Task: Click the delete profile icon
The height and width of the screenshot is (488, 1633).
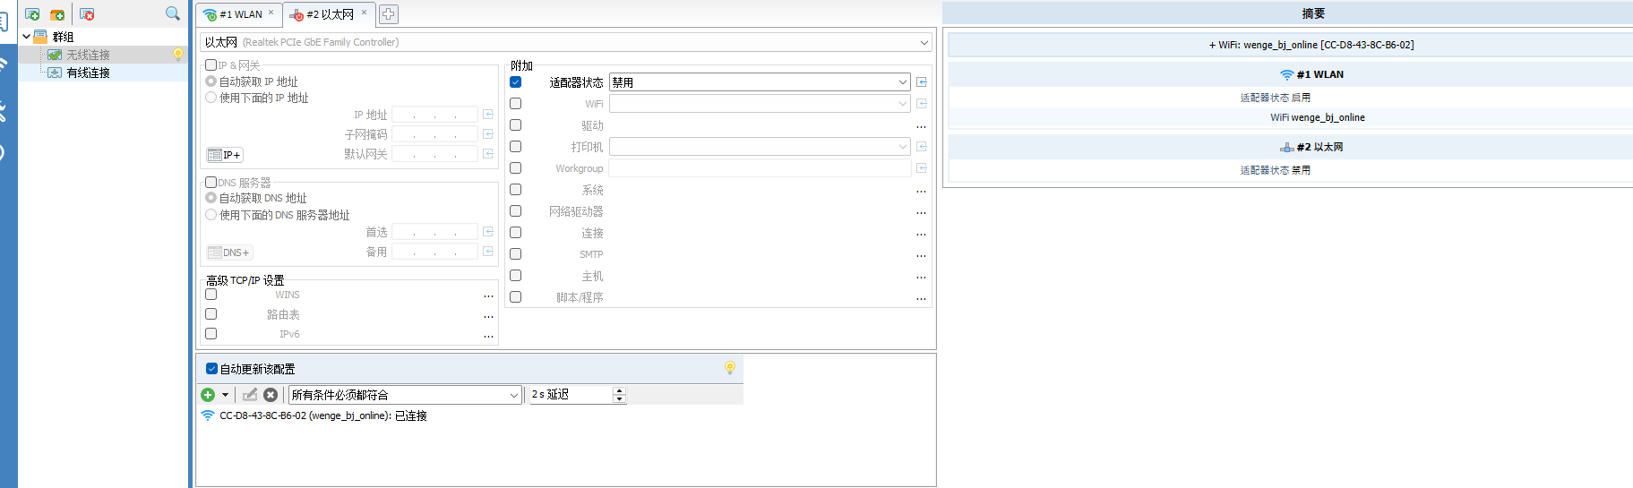Action: (87, 14)
